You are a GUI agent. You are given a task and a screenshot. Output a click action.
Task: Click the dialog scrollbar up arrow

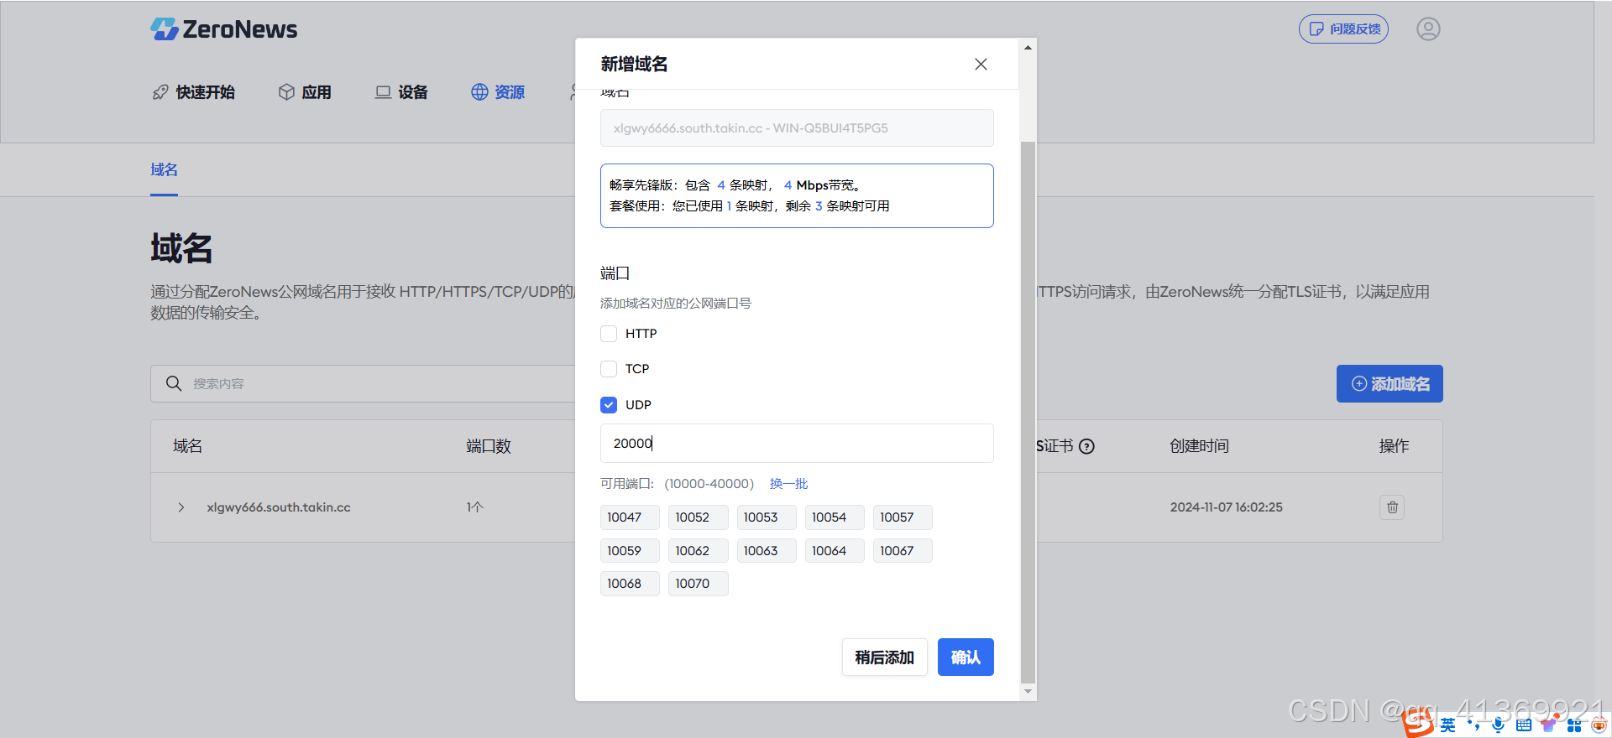click(1028, 48)
